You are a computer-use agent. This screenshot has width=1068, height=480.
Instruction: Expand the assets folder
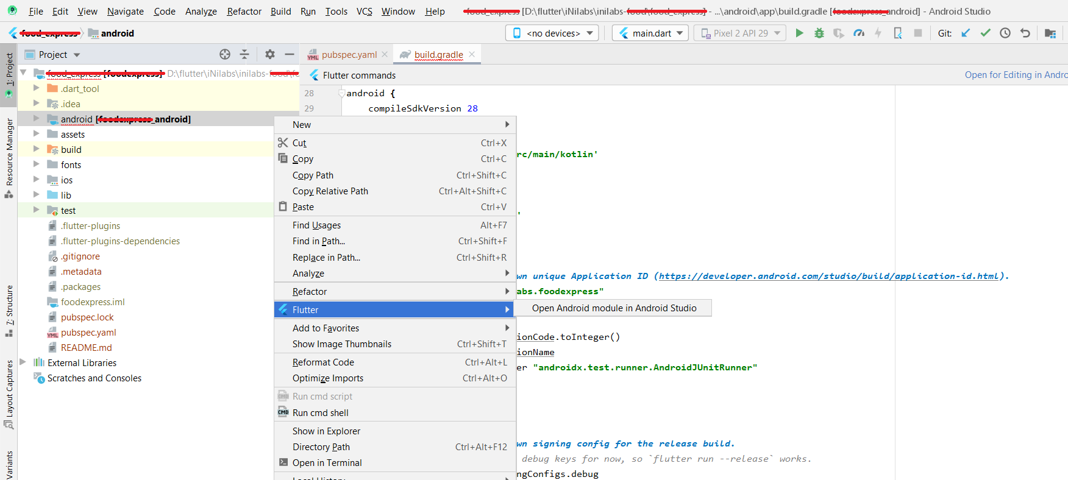[x=37, y=134]
